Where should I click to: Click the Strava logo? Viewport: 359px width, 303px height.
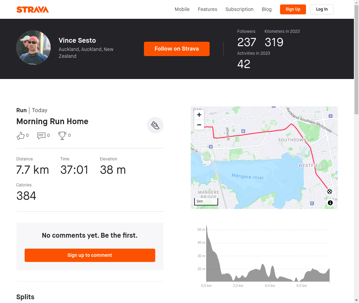click(x=32, y=9)
